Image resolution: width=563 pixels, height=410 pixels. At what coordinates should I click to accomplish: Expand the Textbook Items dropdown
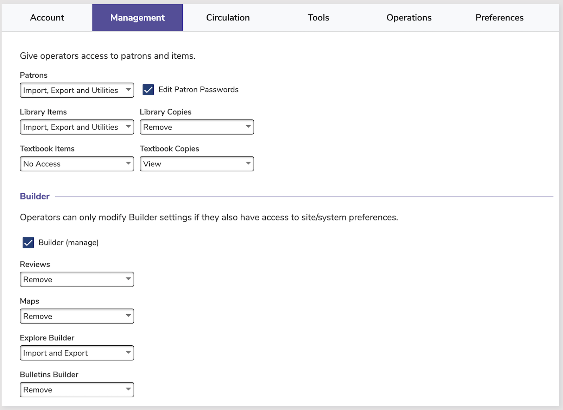(77, 164)
